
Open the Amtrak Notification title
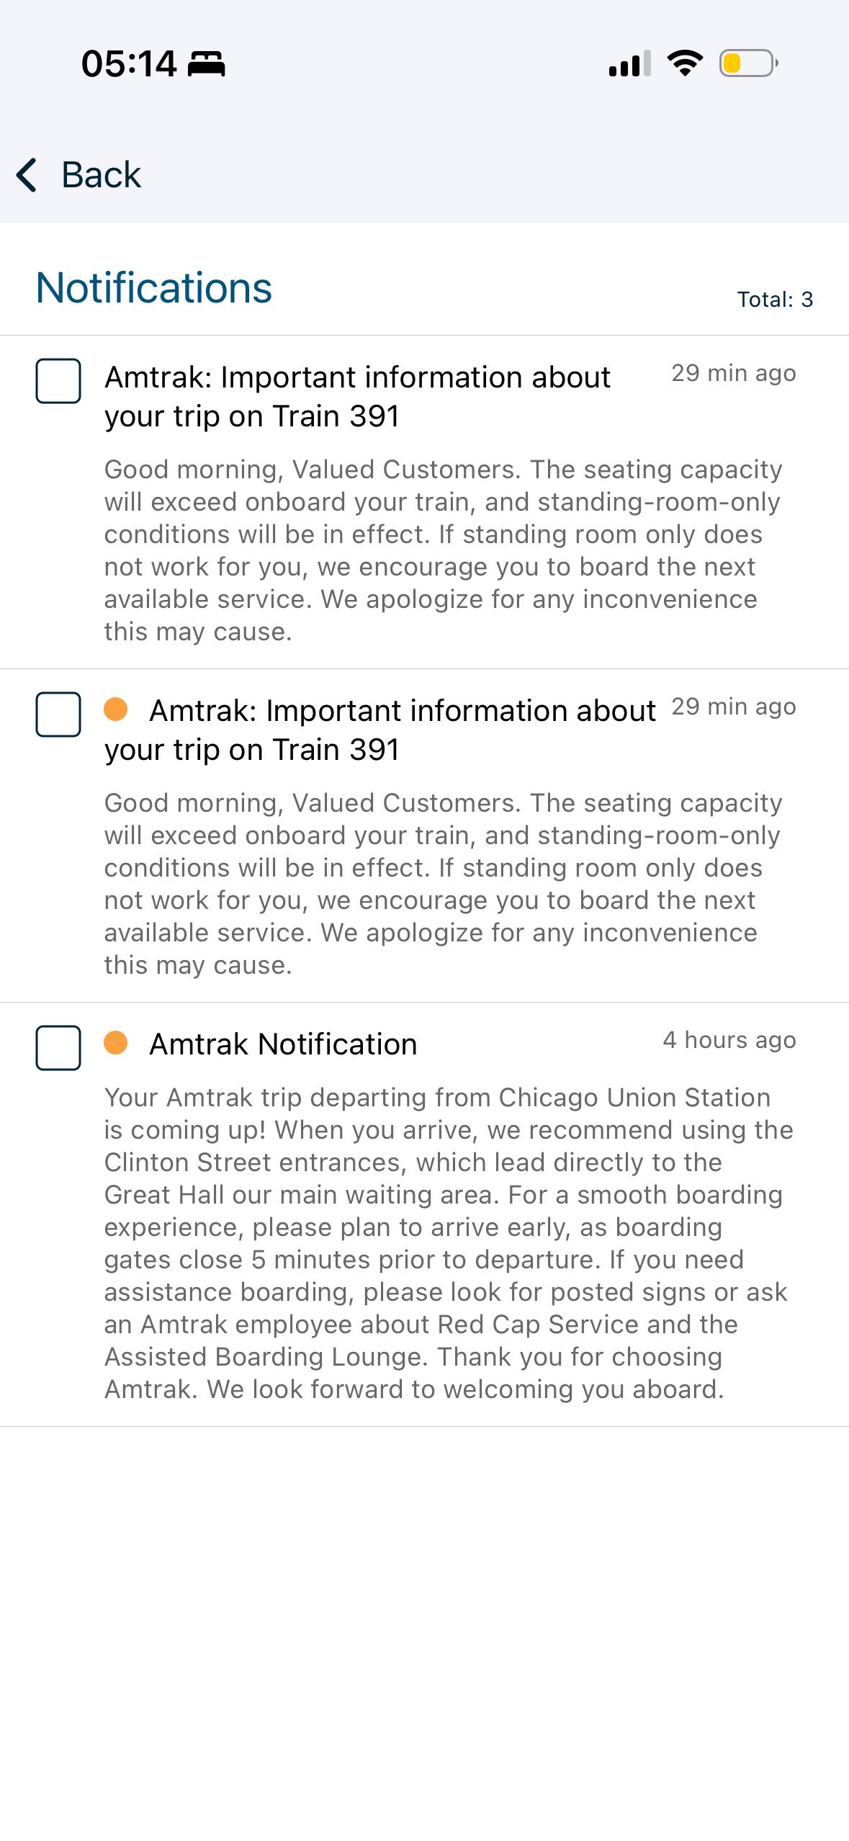tap(283, 1044)
